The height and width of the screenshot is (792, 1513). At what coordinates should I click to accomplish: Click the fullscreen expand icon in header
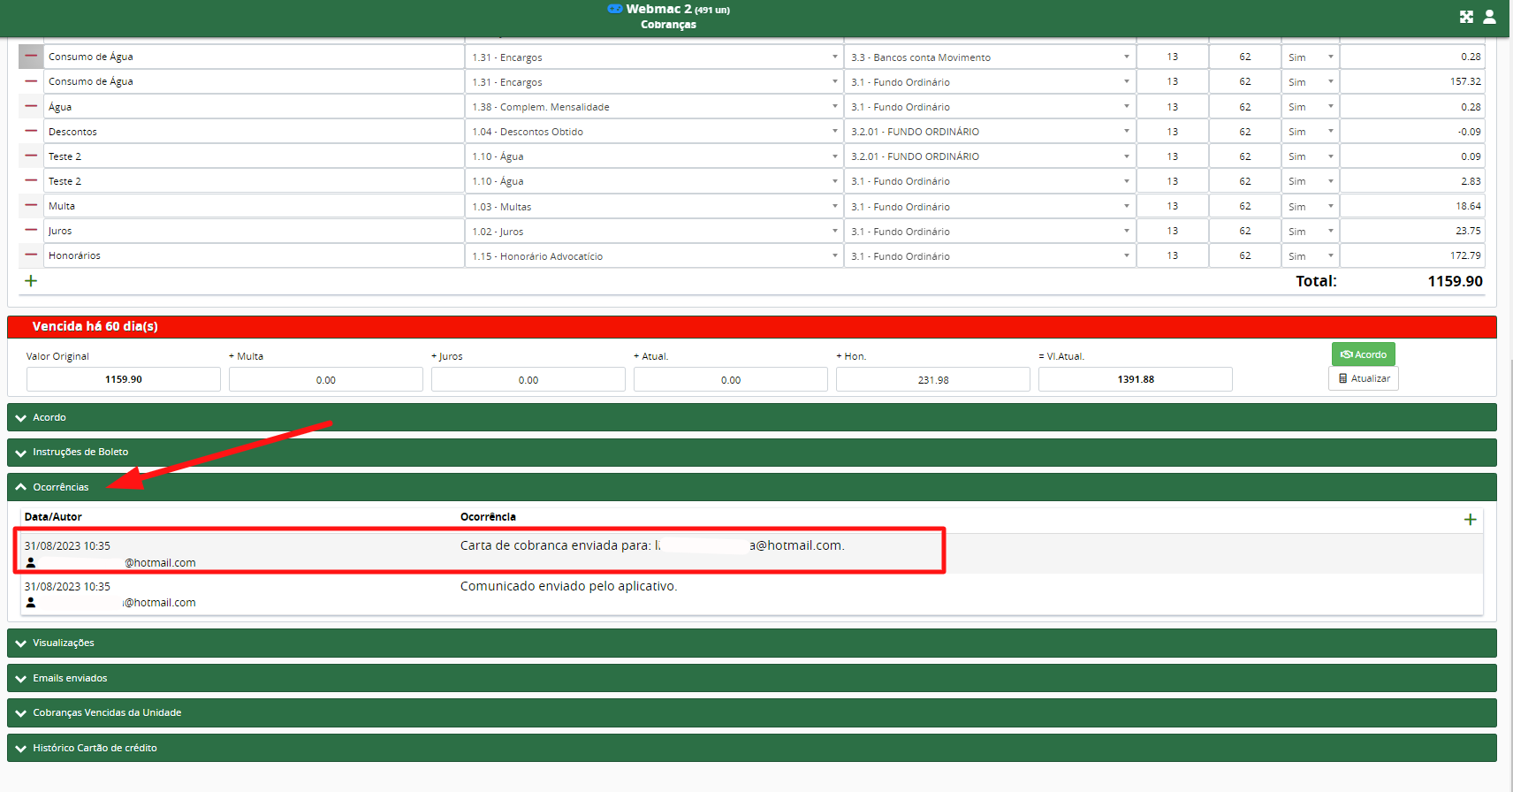1466,17
